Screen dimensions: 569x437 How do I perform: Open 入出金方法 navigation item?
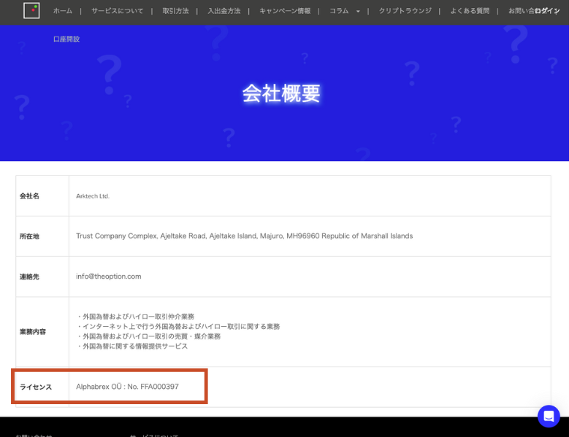pyautogui.click(x=224, y=11)
